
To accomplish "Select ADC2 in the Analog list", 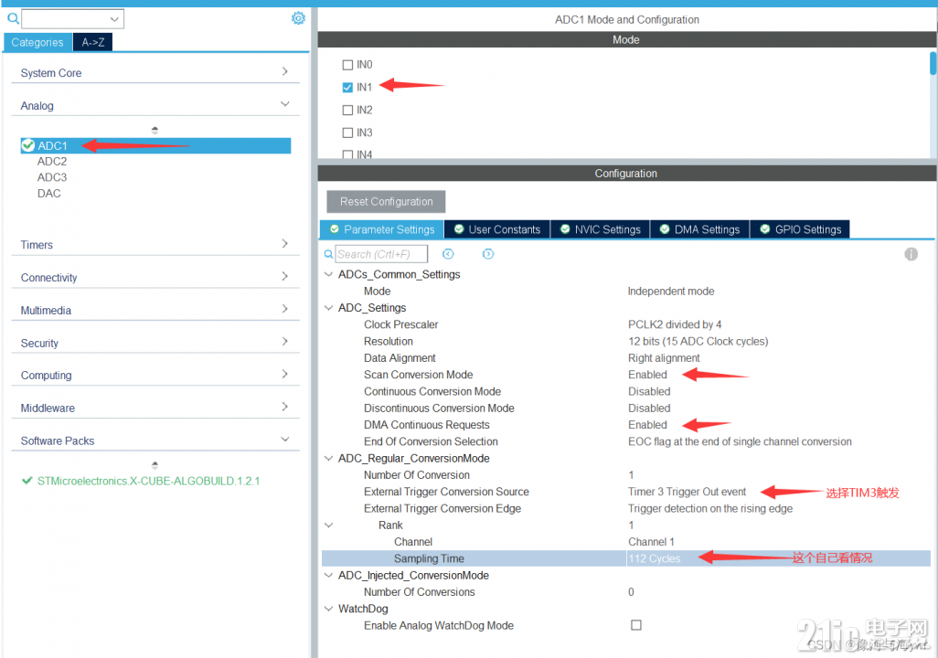I will click(52, 162).
